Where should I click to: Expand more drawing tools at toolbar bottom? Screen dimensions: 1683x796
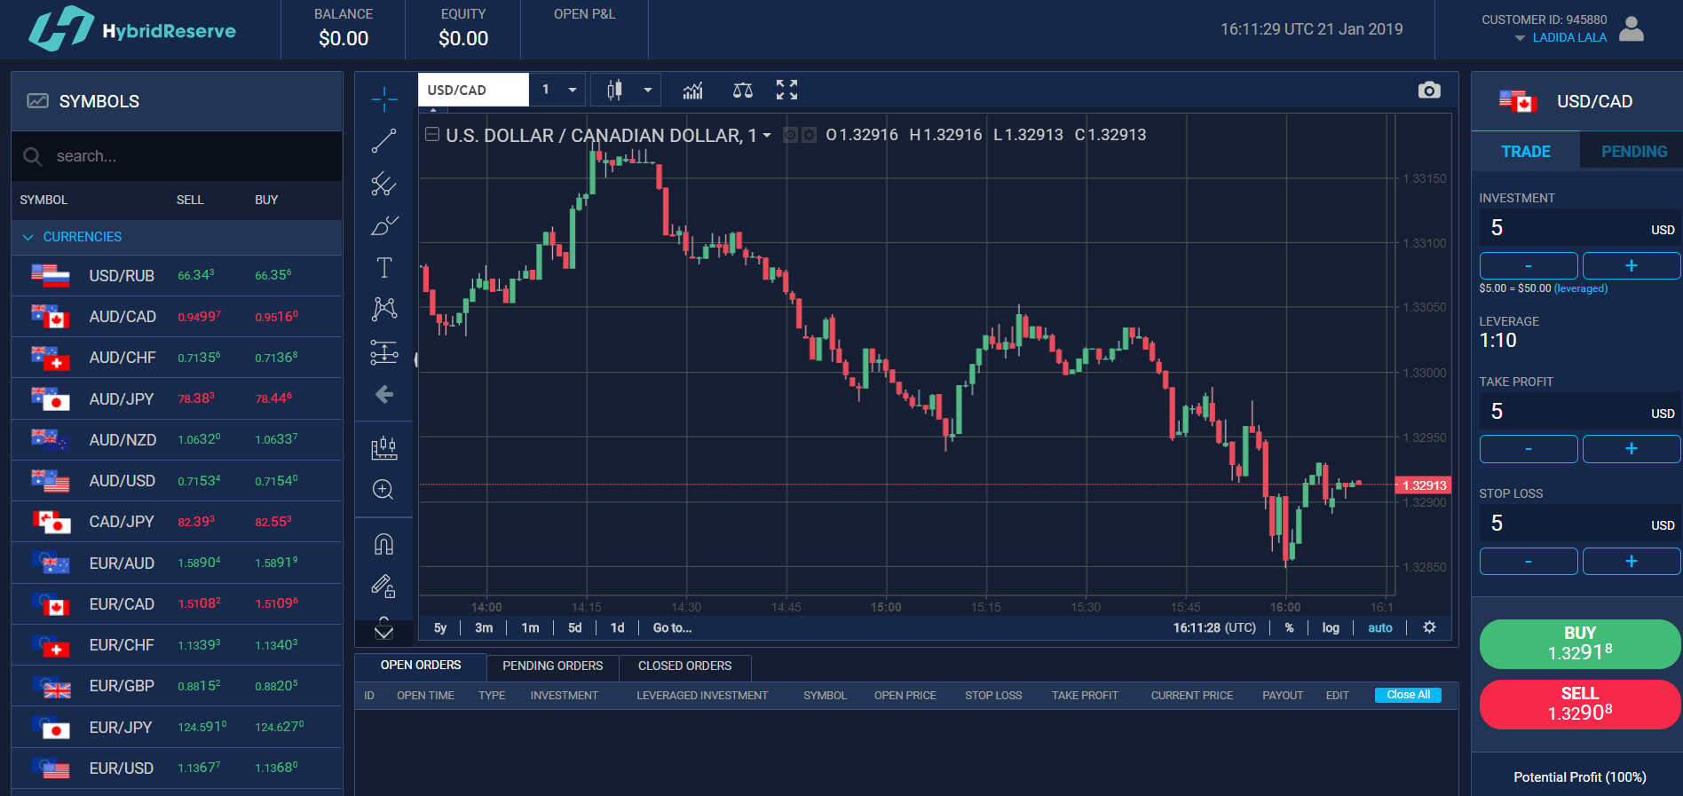pos(383,632)
